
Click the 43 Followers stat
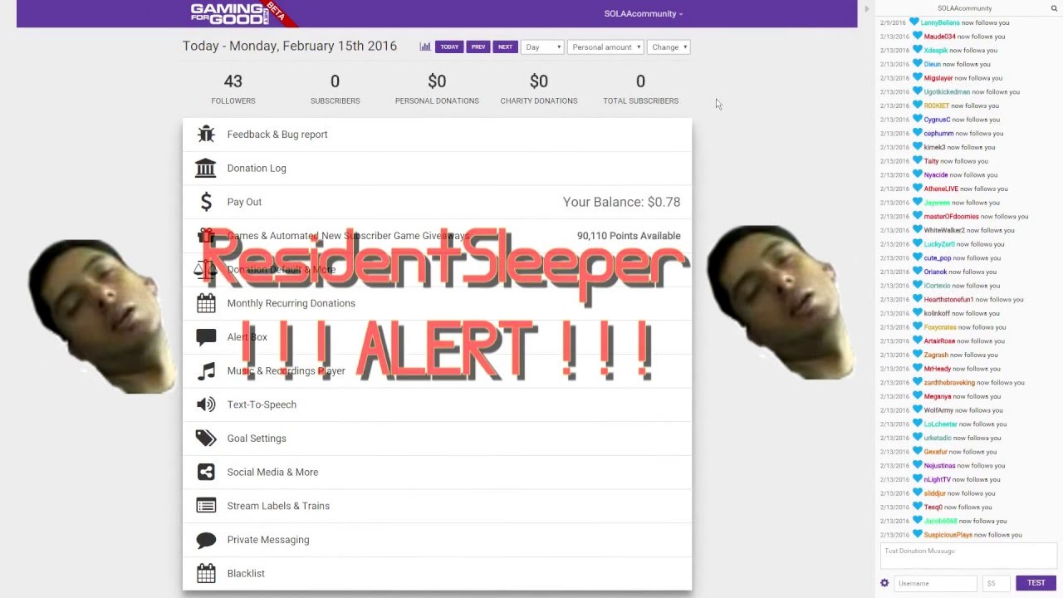click(233, 89)
